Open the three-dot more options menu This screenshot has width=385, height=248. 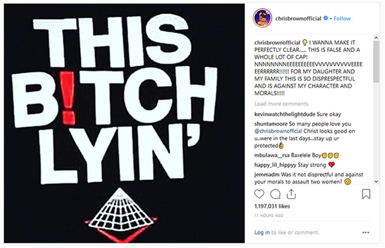click(x=366, y=232)
